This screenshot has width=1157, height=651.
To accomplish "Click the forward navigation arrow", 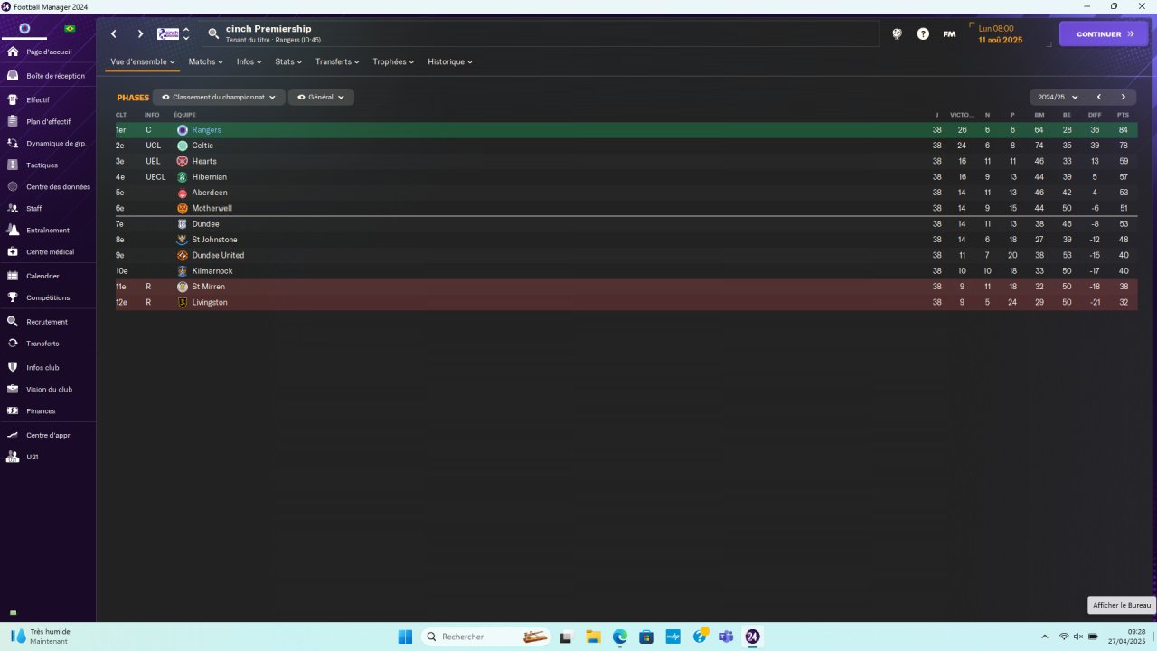I will click(140, 34).
